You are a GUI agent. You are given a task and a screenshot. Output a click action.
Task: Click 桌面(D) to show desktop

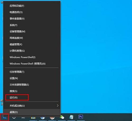[32, 112]
